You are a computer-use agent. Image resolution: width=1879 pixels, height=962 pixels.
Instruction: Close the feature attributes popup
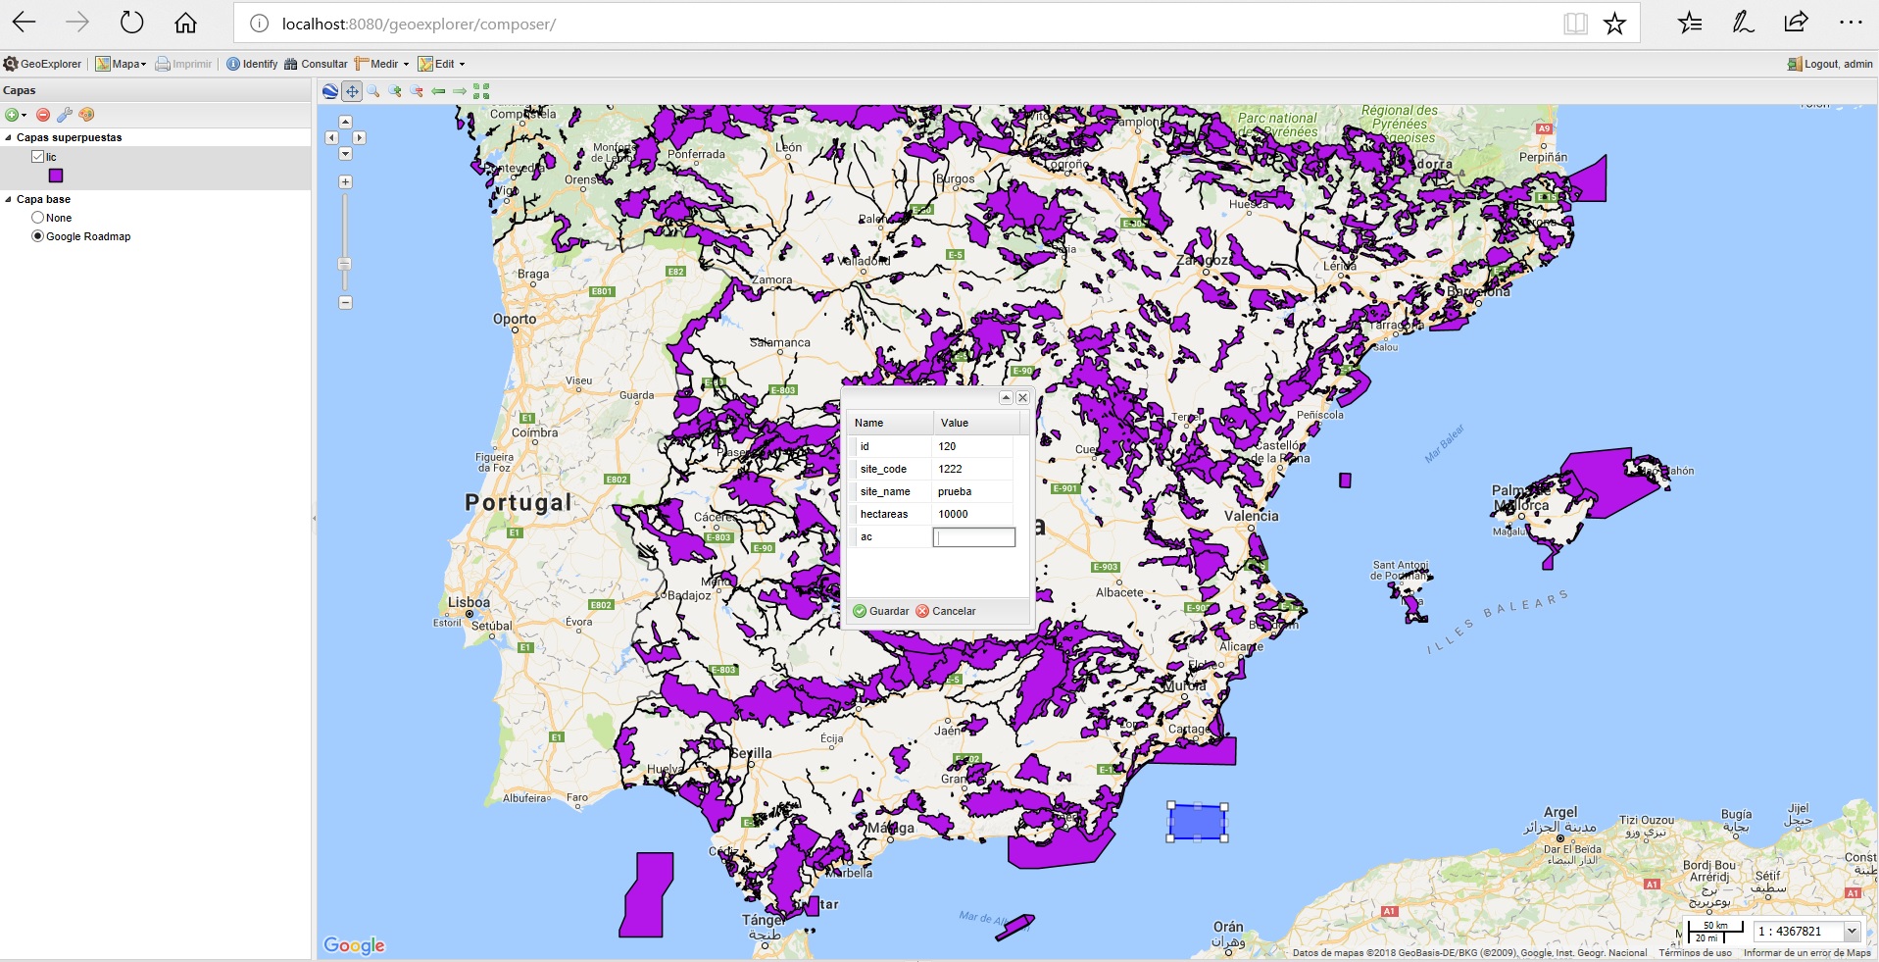(1022, 397)
